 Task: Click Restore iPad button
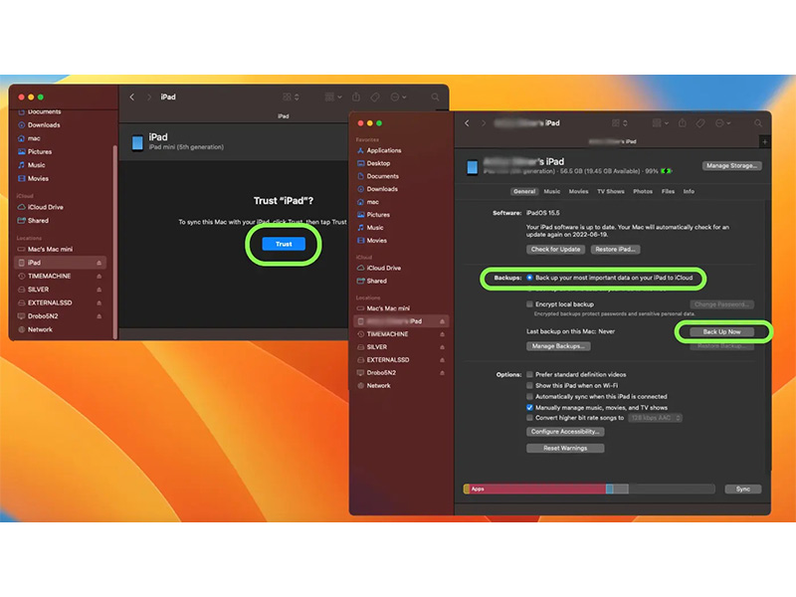[x=615, y=250]
